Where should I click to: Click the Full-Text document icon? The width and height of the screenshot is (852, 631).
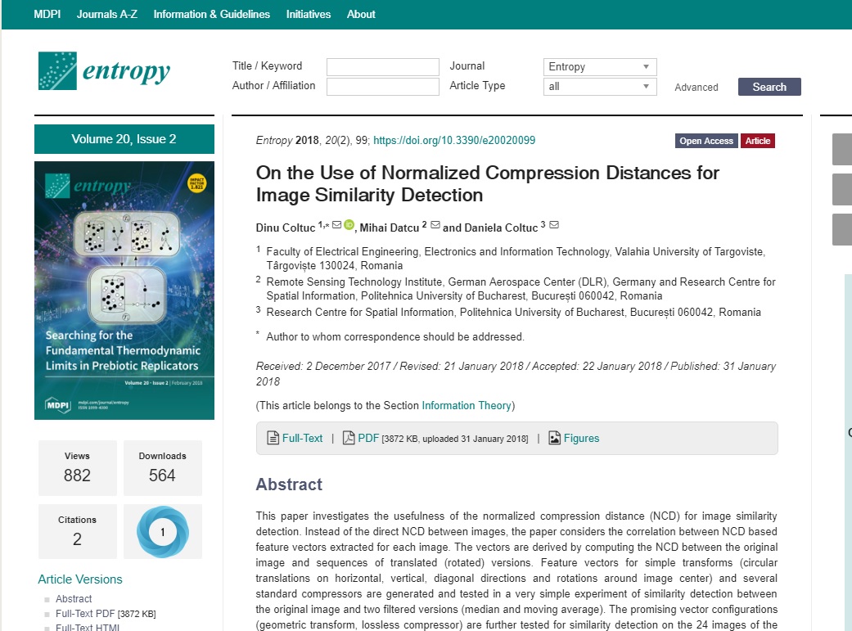click(273, 438)
